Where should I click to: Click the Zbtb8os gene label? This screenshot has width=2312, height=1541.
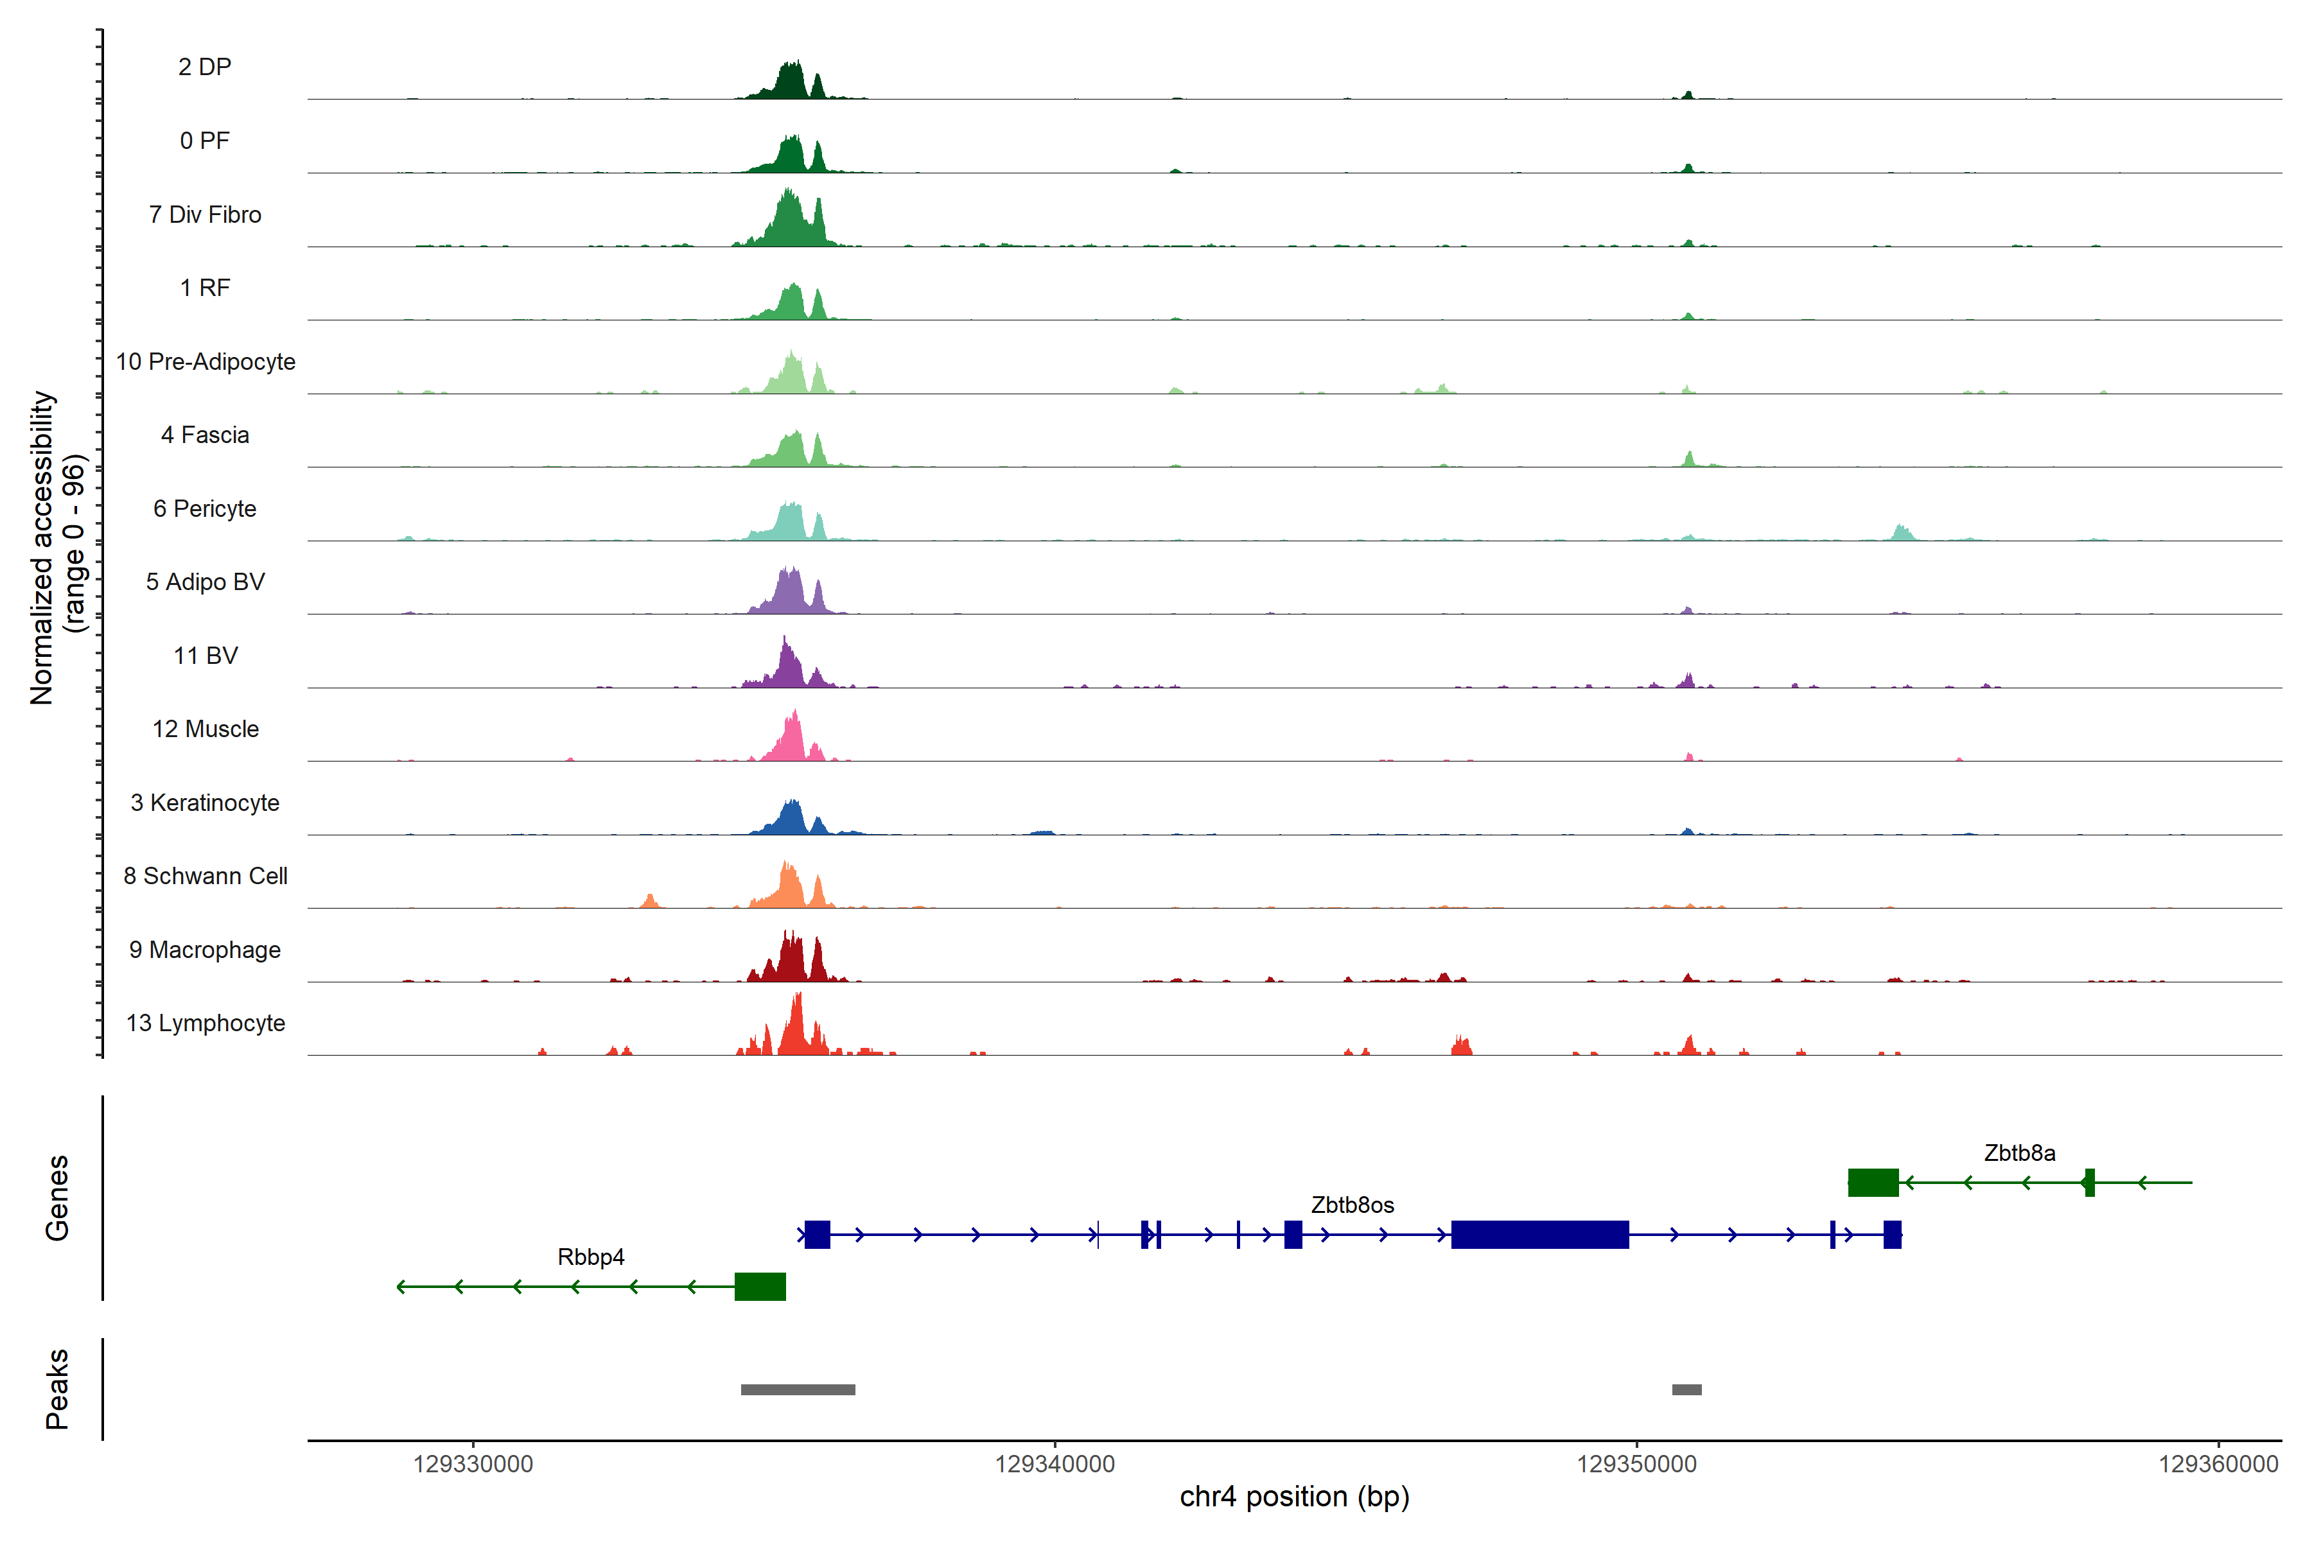1352,1205
